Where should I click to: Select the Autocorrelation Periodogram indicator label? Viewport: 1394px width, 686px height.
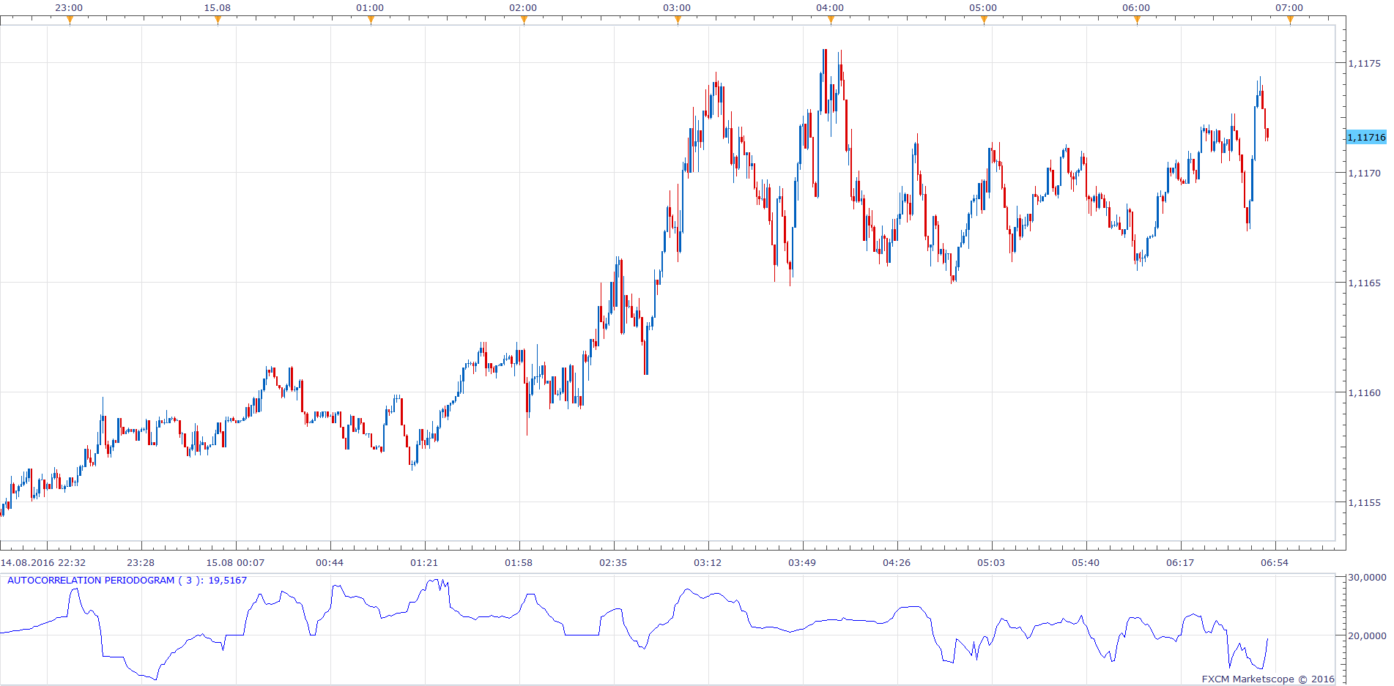click(x=127, y=580)
